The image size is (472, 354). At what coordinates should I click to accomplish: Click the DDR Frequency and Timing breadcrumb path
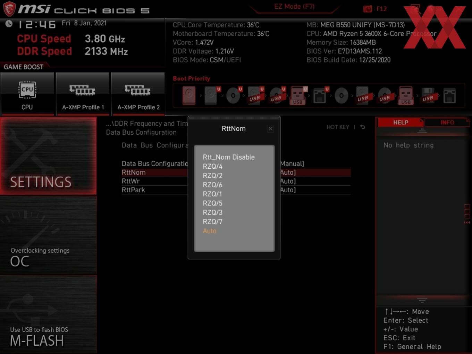147,124
